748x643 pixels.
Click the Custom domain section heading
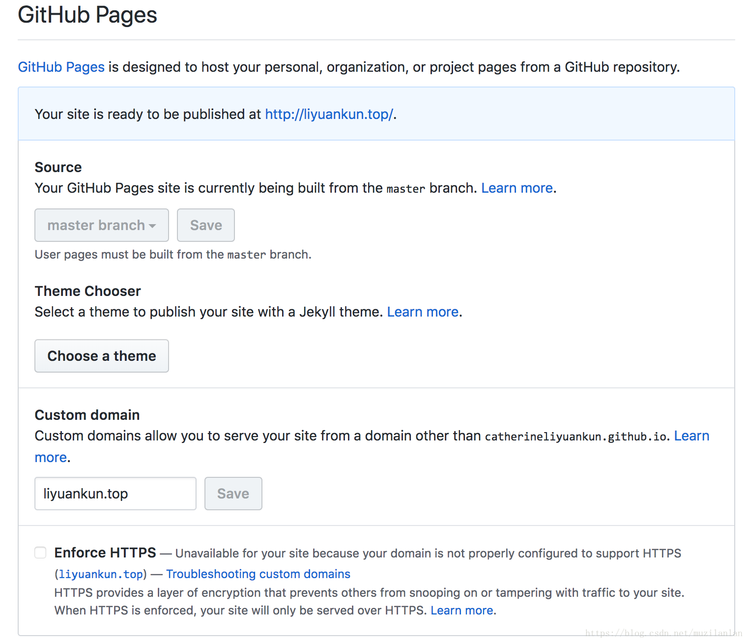click(87, 415)
